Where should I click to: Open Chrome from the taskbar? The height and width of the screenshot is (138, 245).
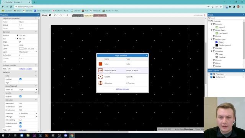click(x=72, y=135)
